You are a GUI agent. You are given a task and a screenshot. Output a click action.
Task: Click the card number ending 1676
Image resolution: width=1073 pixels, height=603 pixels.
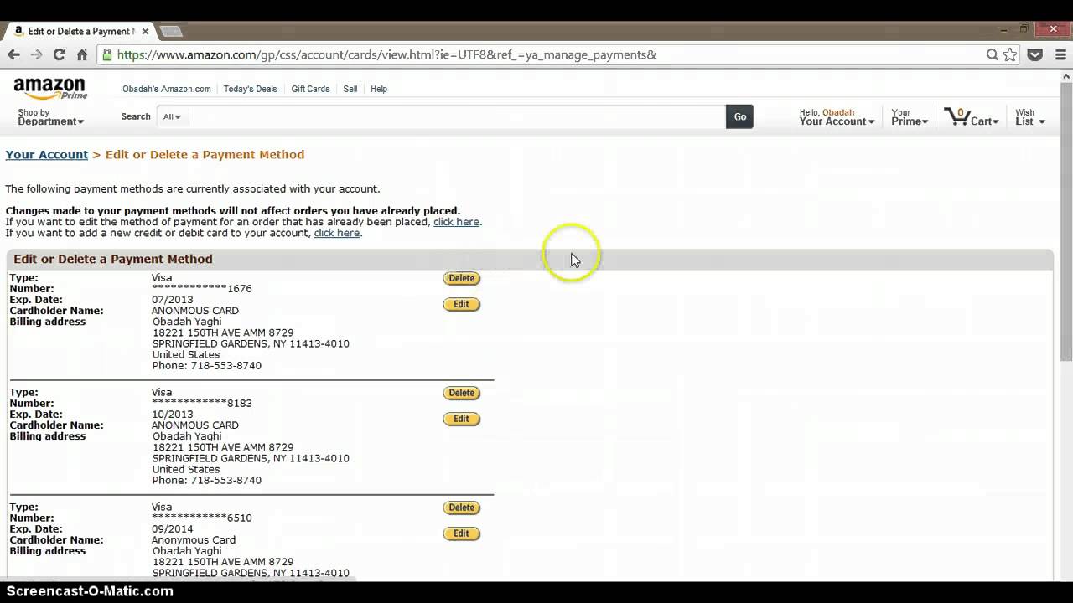pyautogui.click(x=201, y=289)
